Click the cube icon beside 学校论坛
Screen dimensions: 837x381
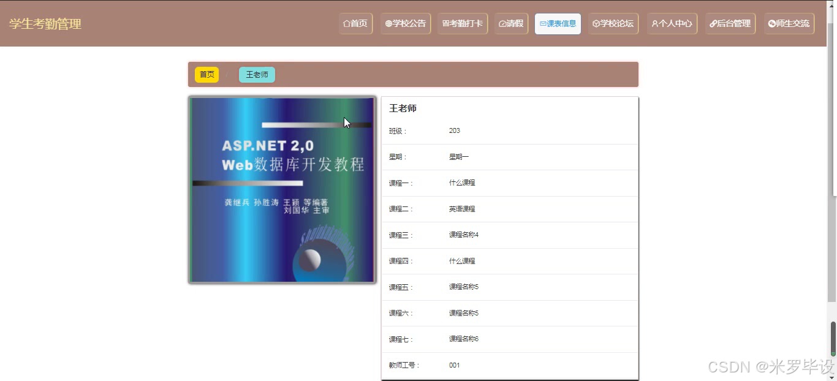pos(596,24)
